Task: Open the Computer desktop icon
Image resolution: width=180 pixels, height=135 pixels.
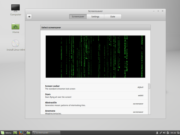Action: 16,10
